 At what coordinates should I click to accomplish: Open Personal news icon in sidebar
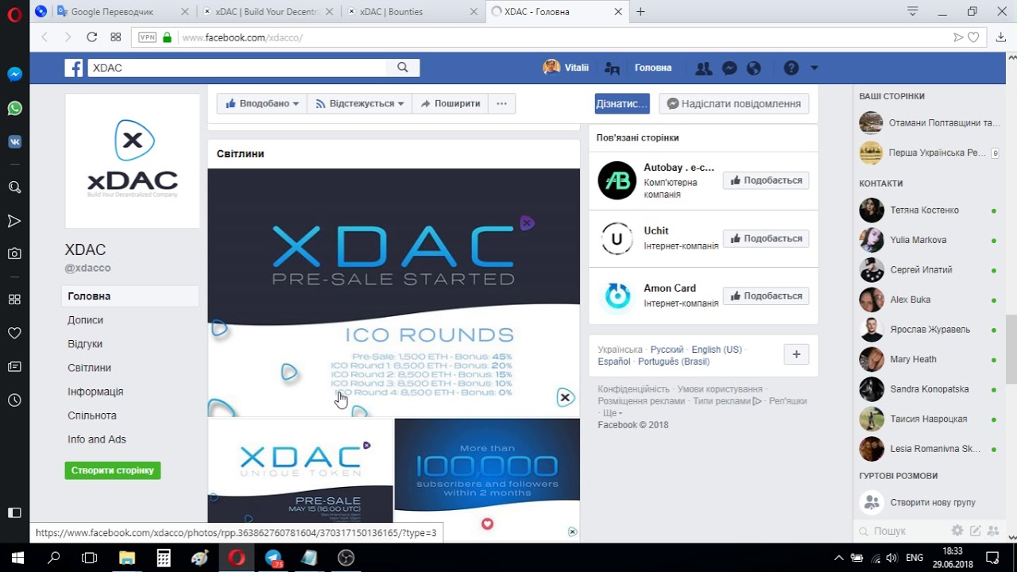tap(14, 366)
